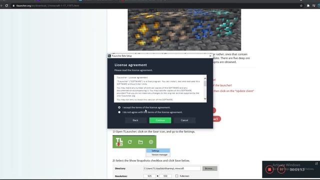
Task: Click the recording timer 00:01:53
Action: [x=297, y=169]
